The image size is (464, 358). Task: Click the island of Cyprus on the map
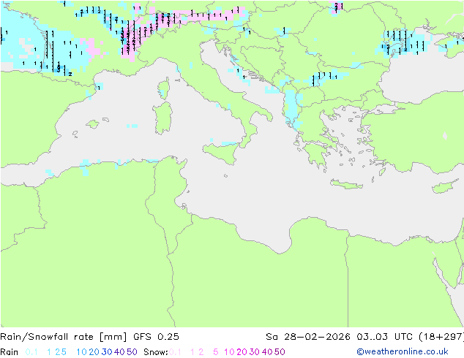point(444,186)
